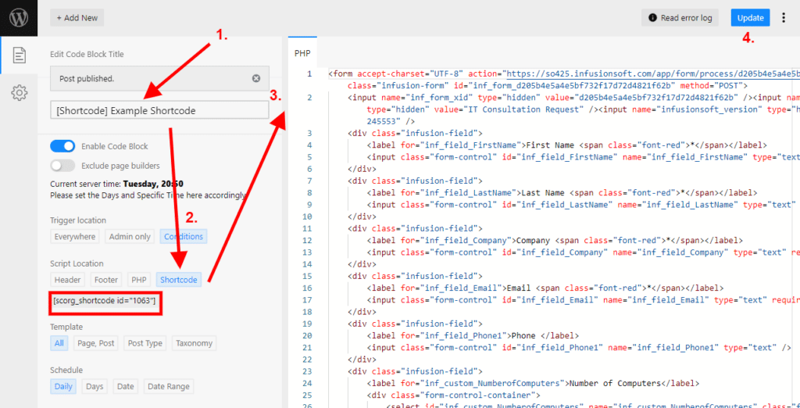The height and width of the screenshot is (408, 800).
Task: Click the code block title input field
Action: click(x=159, y=111)
